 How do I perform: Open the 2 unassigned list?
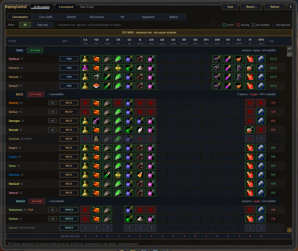(66, 7)
